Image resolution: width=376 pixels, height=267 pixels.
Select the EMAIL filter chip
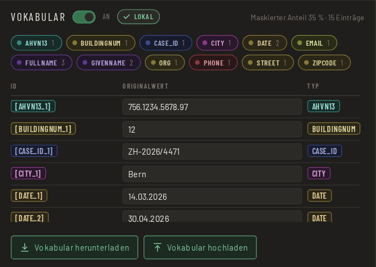[314, 43]
